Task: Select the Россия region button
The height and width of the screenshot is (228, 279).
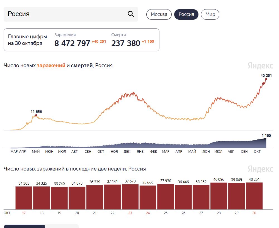Action: (186, 14)
